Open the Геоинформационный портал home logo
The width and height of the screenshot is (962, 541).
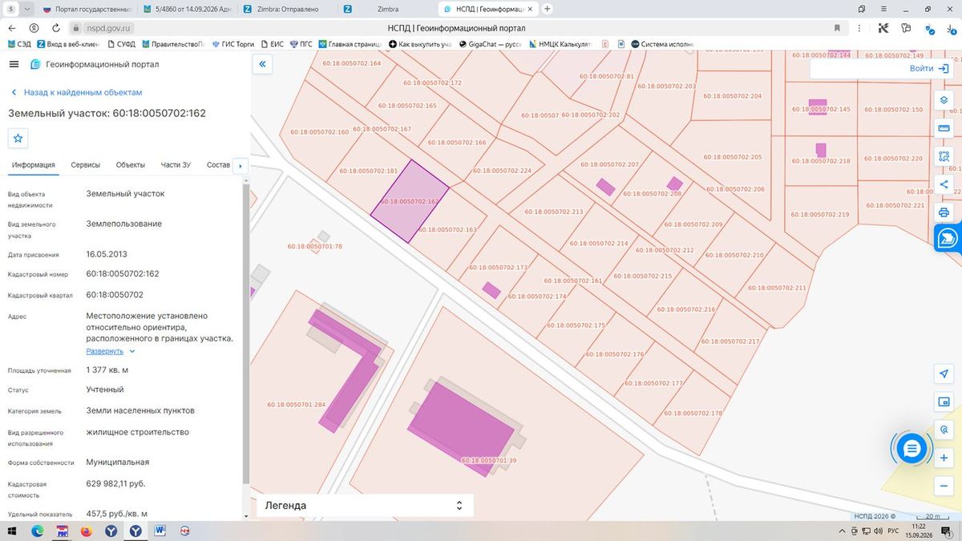95,64
